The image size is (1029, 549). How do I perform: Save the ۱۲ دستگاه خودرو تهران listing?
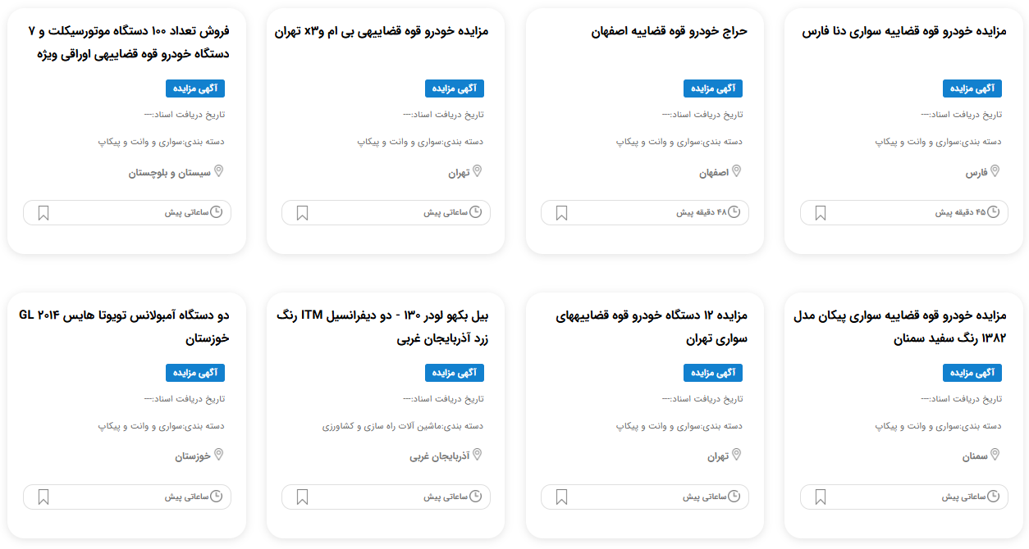pyautogui.click(x=561, y=497)
